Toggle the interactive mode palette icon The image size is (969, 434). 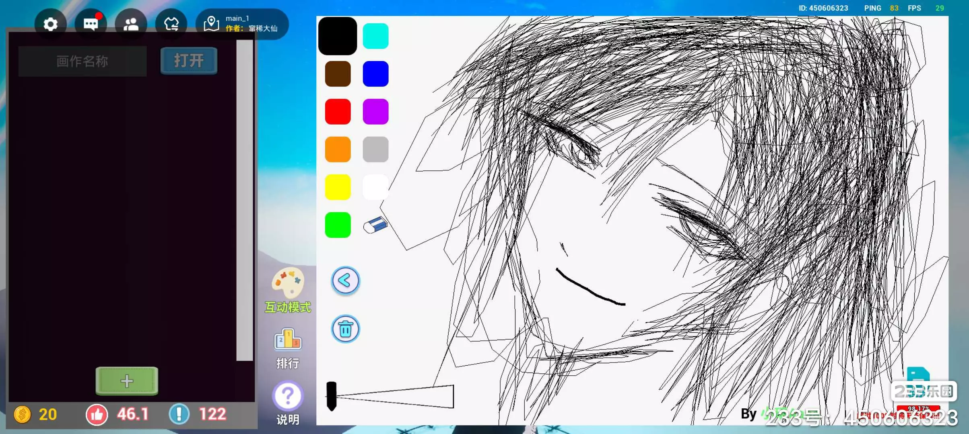click(288, 283)
